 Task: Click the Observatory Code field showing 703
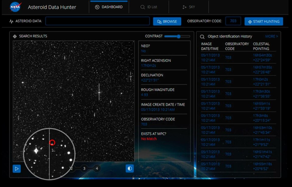point(233,21)
